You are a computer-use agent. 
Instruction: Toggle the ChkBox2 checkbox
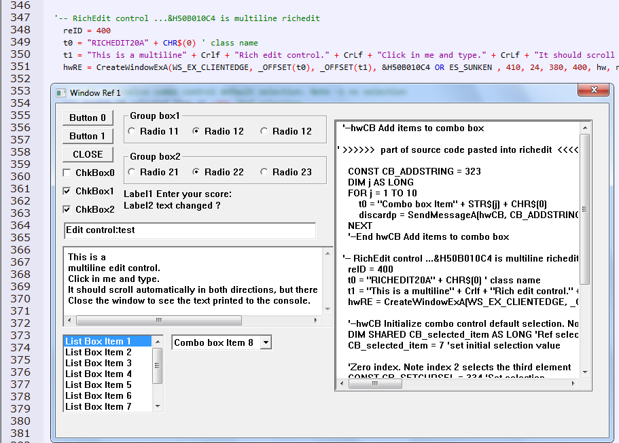(67, 209)
